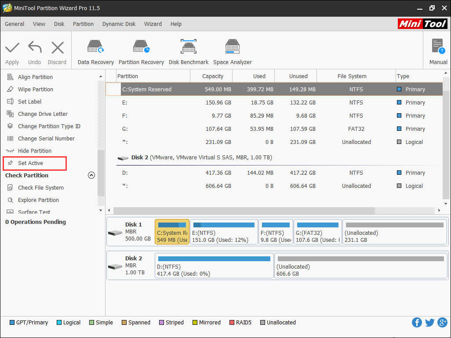Select Align Partition in the sidebar
Image resolution: width=451 pixels, height=338 pixels.
click(x=35, y=77)
